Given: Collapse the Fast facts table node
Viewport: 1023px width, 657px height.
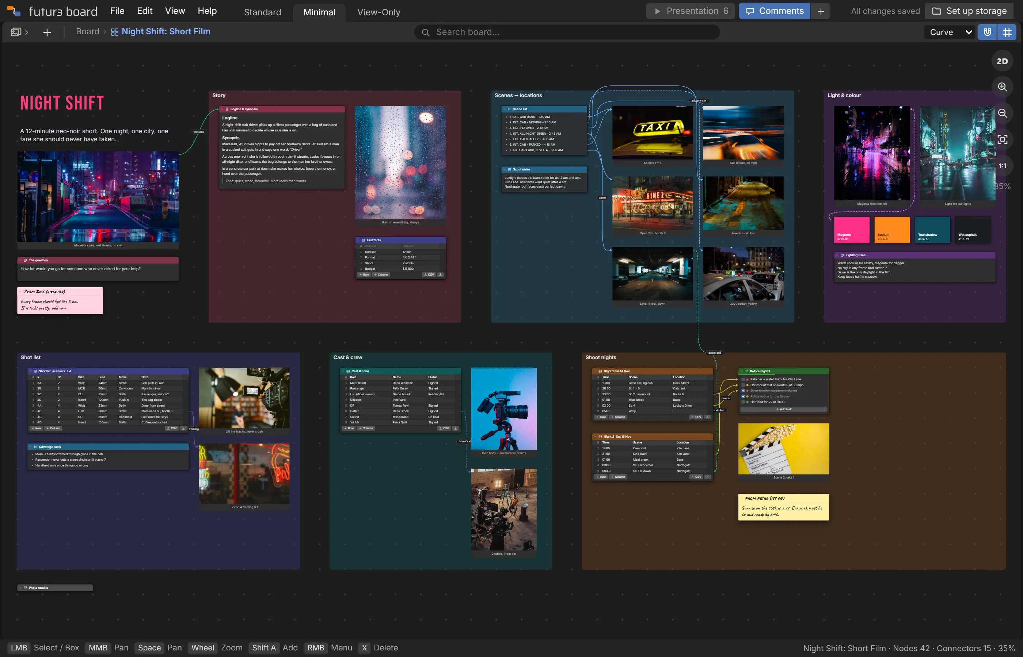Looking at the screenshot, I should [x=359, y=240].
